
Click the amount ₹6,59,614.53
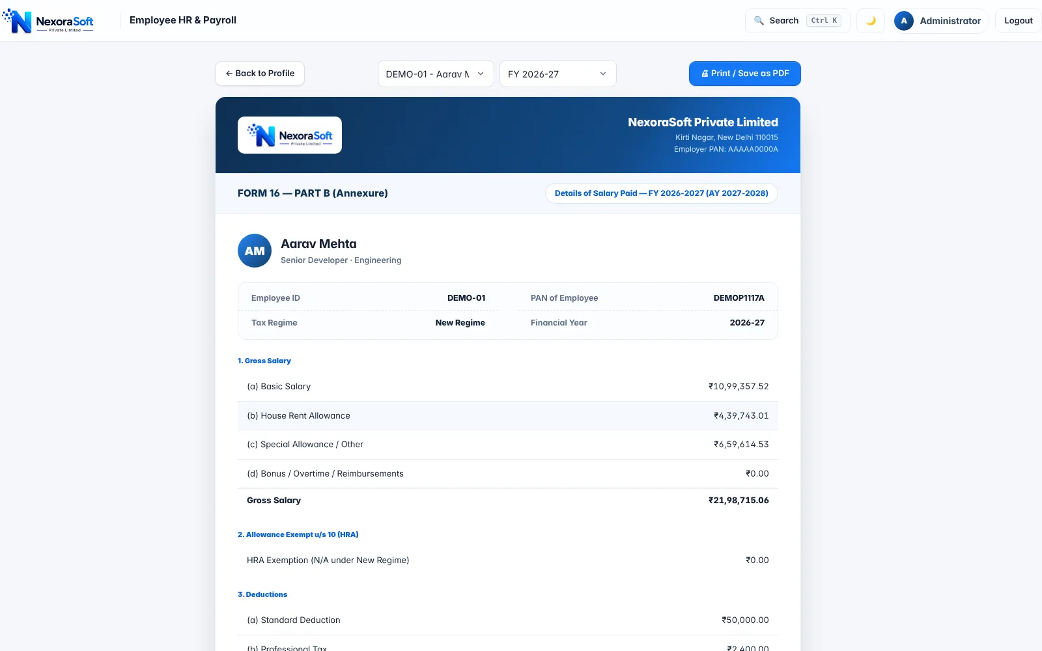pos(741,445)
